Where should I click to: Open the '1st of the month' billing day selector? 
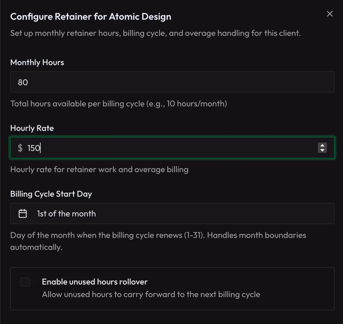tap(172, 213)
